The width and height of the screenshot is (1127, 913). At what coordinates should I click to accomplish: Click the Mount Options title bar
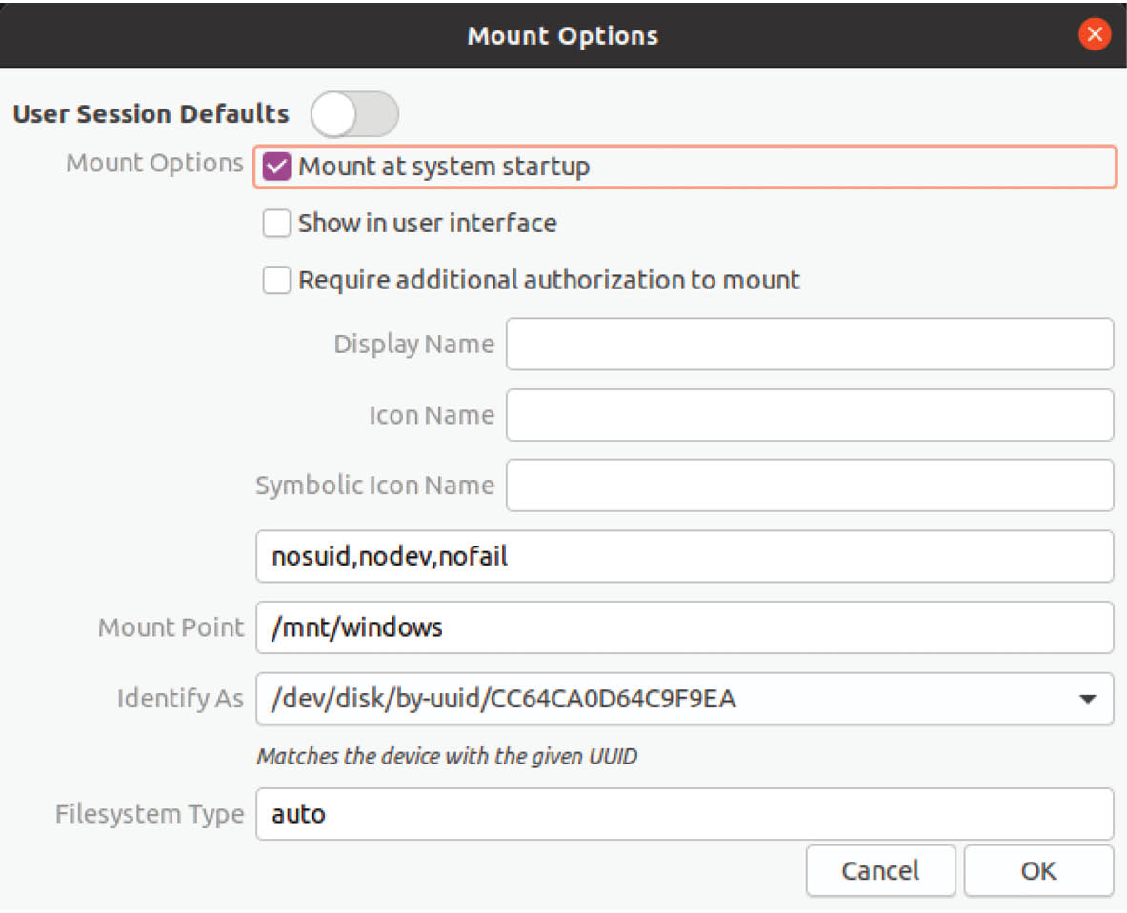(562, 36)
